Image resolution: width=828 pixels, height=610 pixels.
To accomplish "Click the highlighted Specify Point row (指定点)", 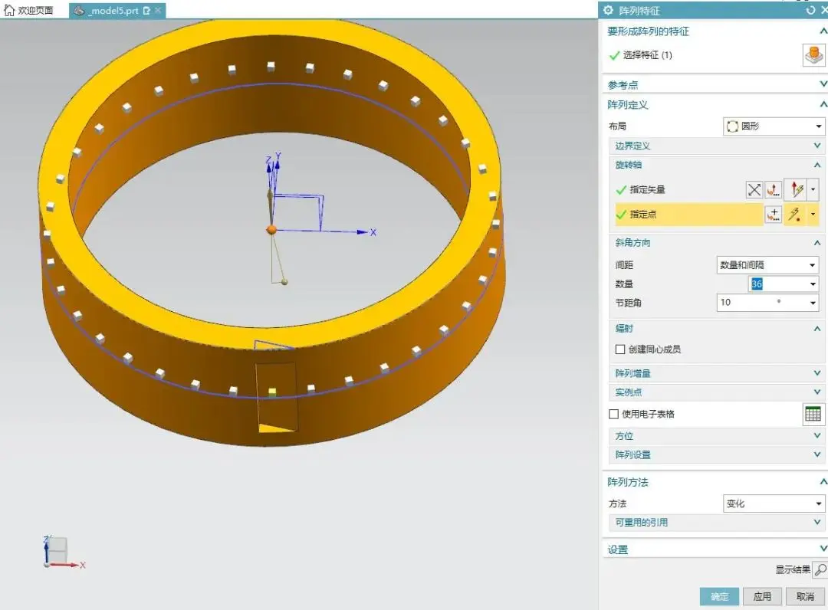I will [688, 215].
